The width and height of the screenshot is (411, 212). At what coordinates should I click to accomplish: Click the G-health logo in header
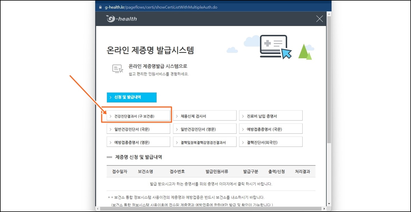pyautogui.click(x=122, y=19)
